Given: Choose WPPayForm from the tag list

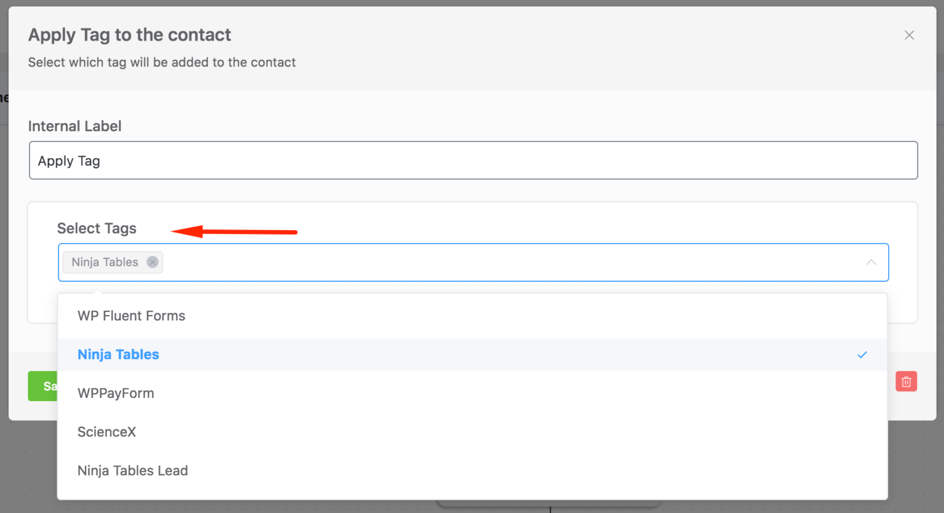Looking at the screenshot, I should tap(472, 394).
